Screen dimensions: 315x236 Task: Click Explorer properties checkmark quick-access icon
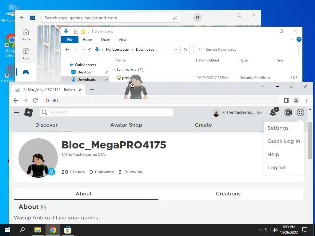click(76, 31)
